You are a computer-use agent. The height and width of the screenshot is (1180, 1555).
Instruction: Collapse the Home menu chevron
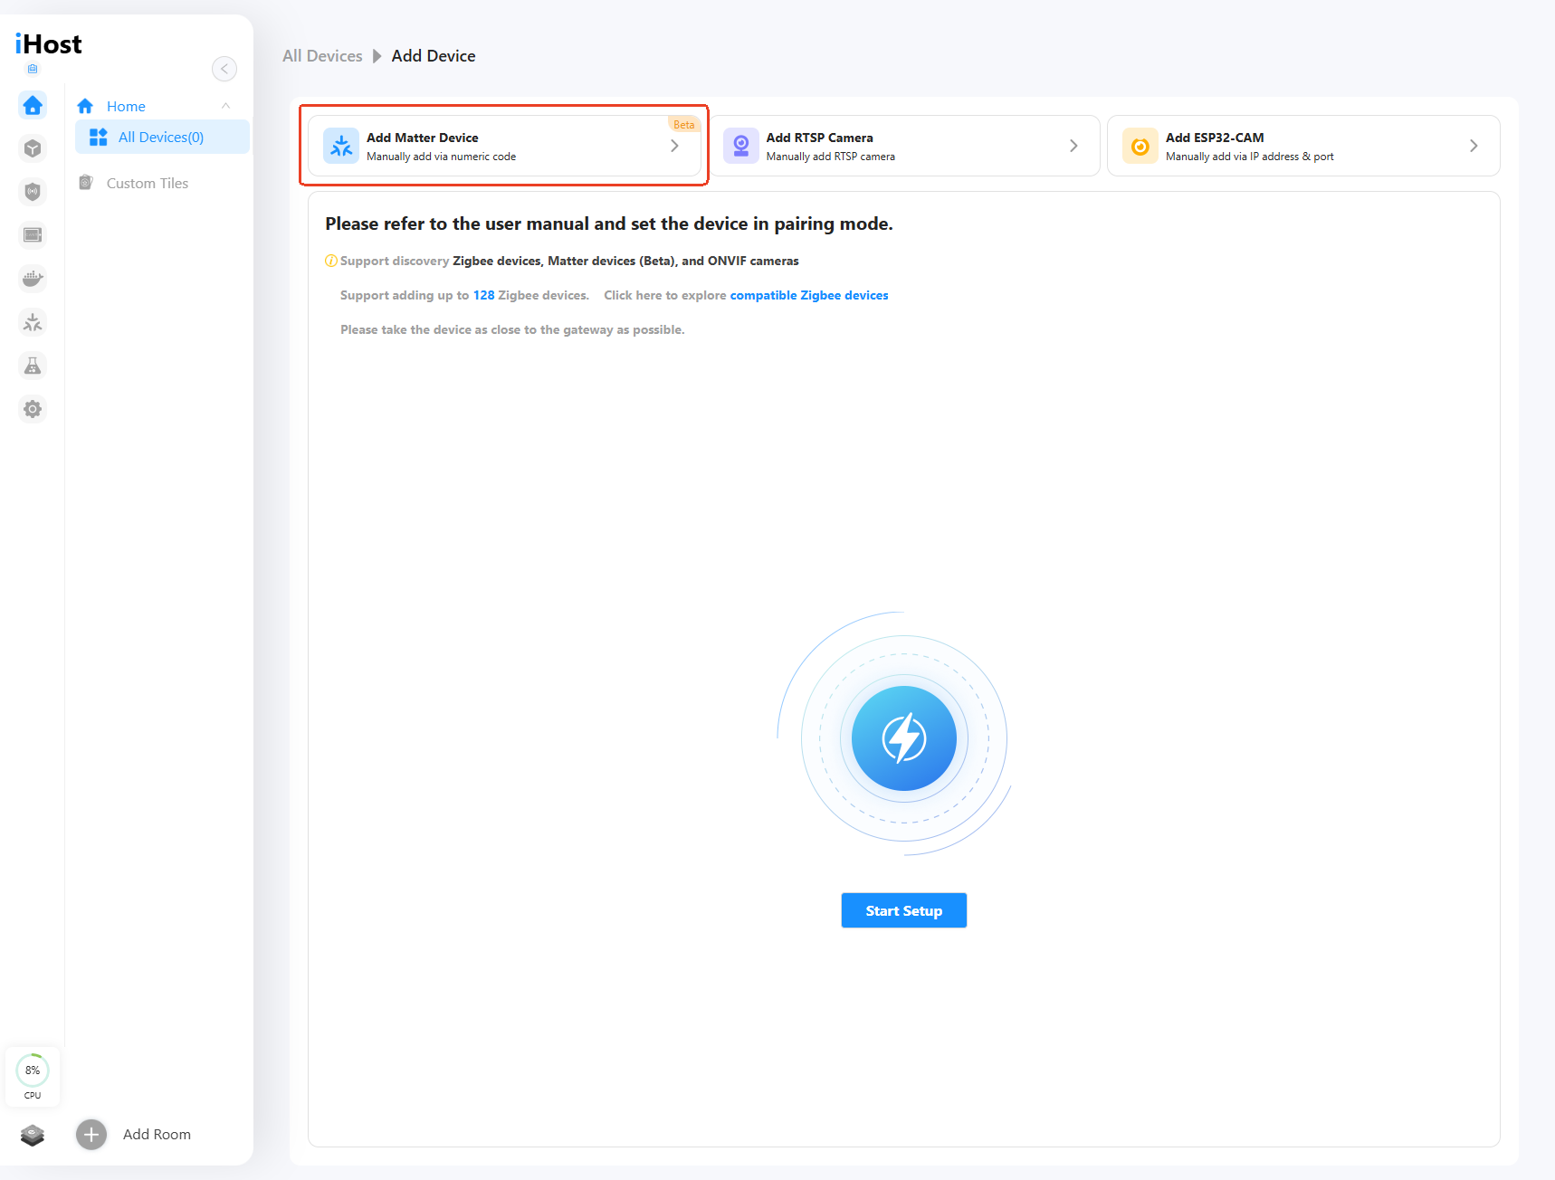[226, 106]
